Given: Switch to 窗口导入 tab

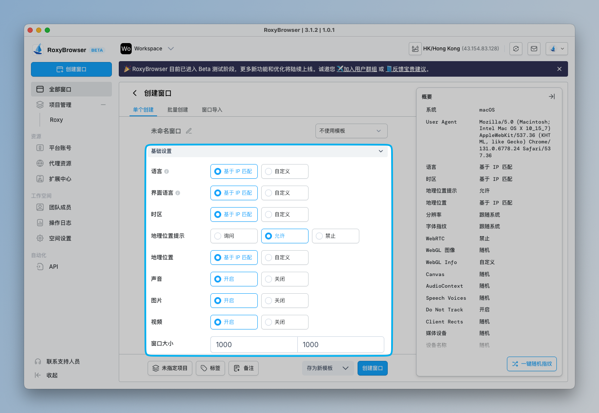Looking at the screenshot, I should (x=212, y=110).
